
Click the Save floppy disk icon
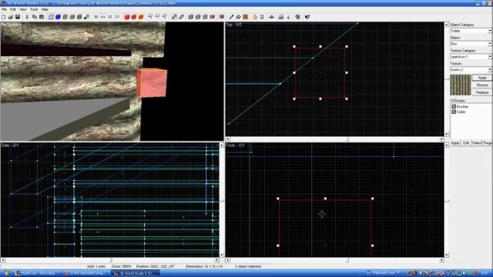[18, 17]
